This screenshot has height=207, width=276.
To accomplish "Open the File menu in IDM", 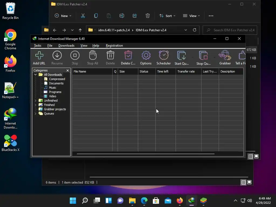I will click(x=50, y=46).
